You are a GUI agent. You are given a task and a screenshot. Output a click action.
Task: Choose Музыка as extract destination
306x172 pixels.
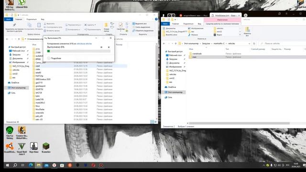click(193, 35)
